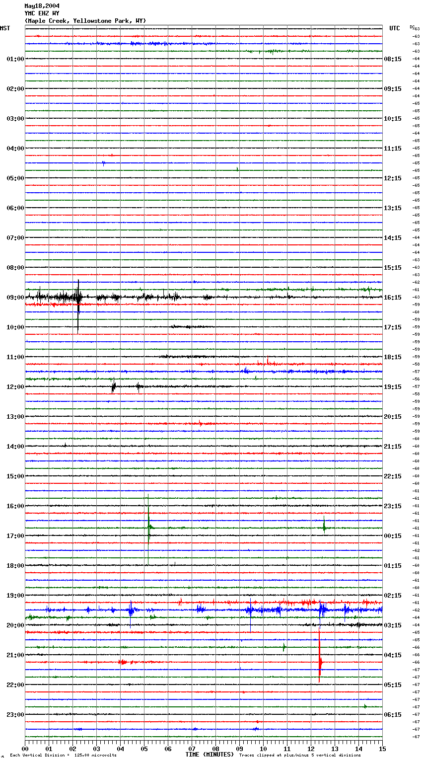Viewport: 422px width, 762px height.
Task: Select the 13:00 MST row label
Action: [x=15, y=417]
